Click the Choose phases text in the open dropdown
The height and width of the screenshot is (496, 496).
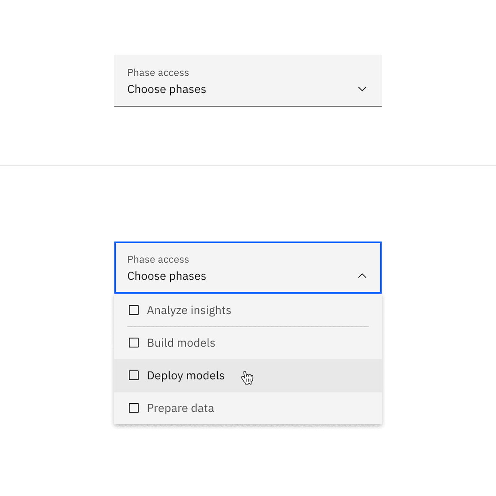click(167, 276)
